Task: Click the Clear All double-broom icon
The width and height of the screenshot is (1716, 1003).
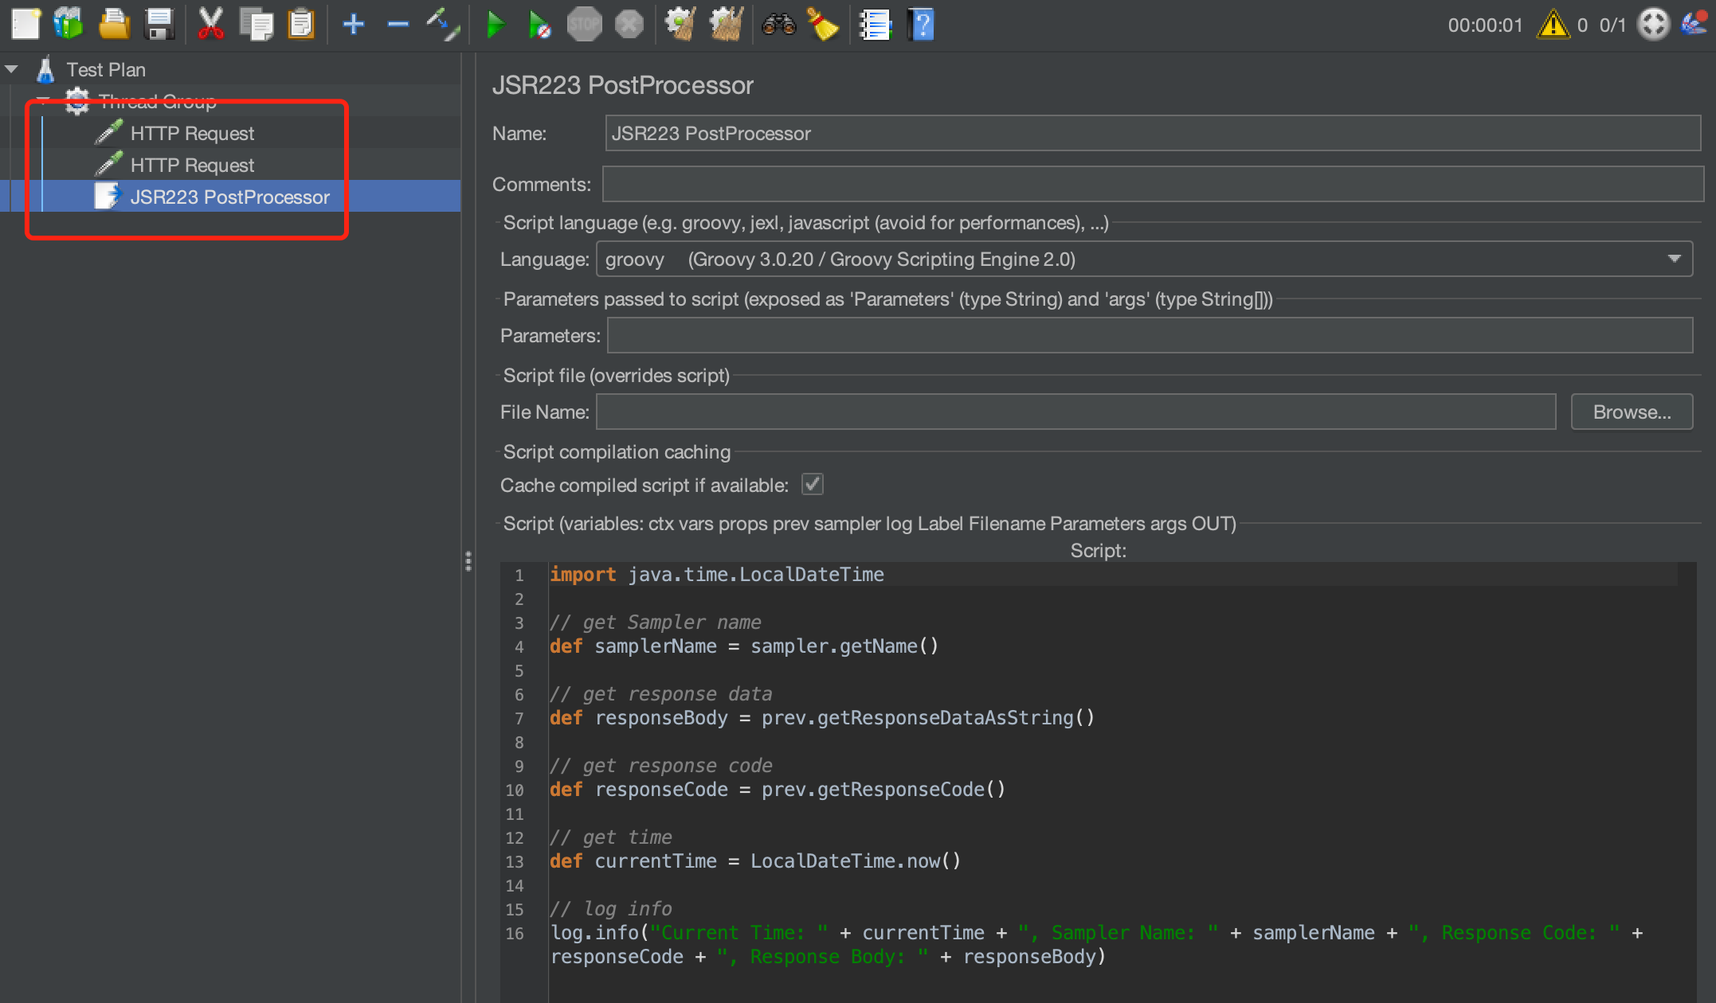Action: coord(726,24)
